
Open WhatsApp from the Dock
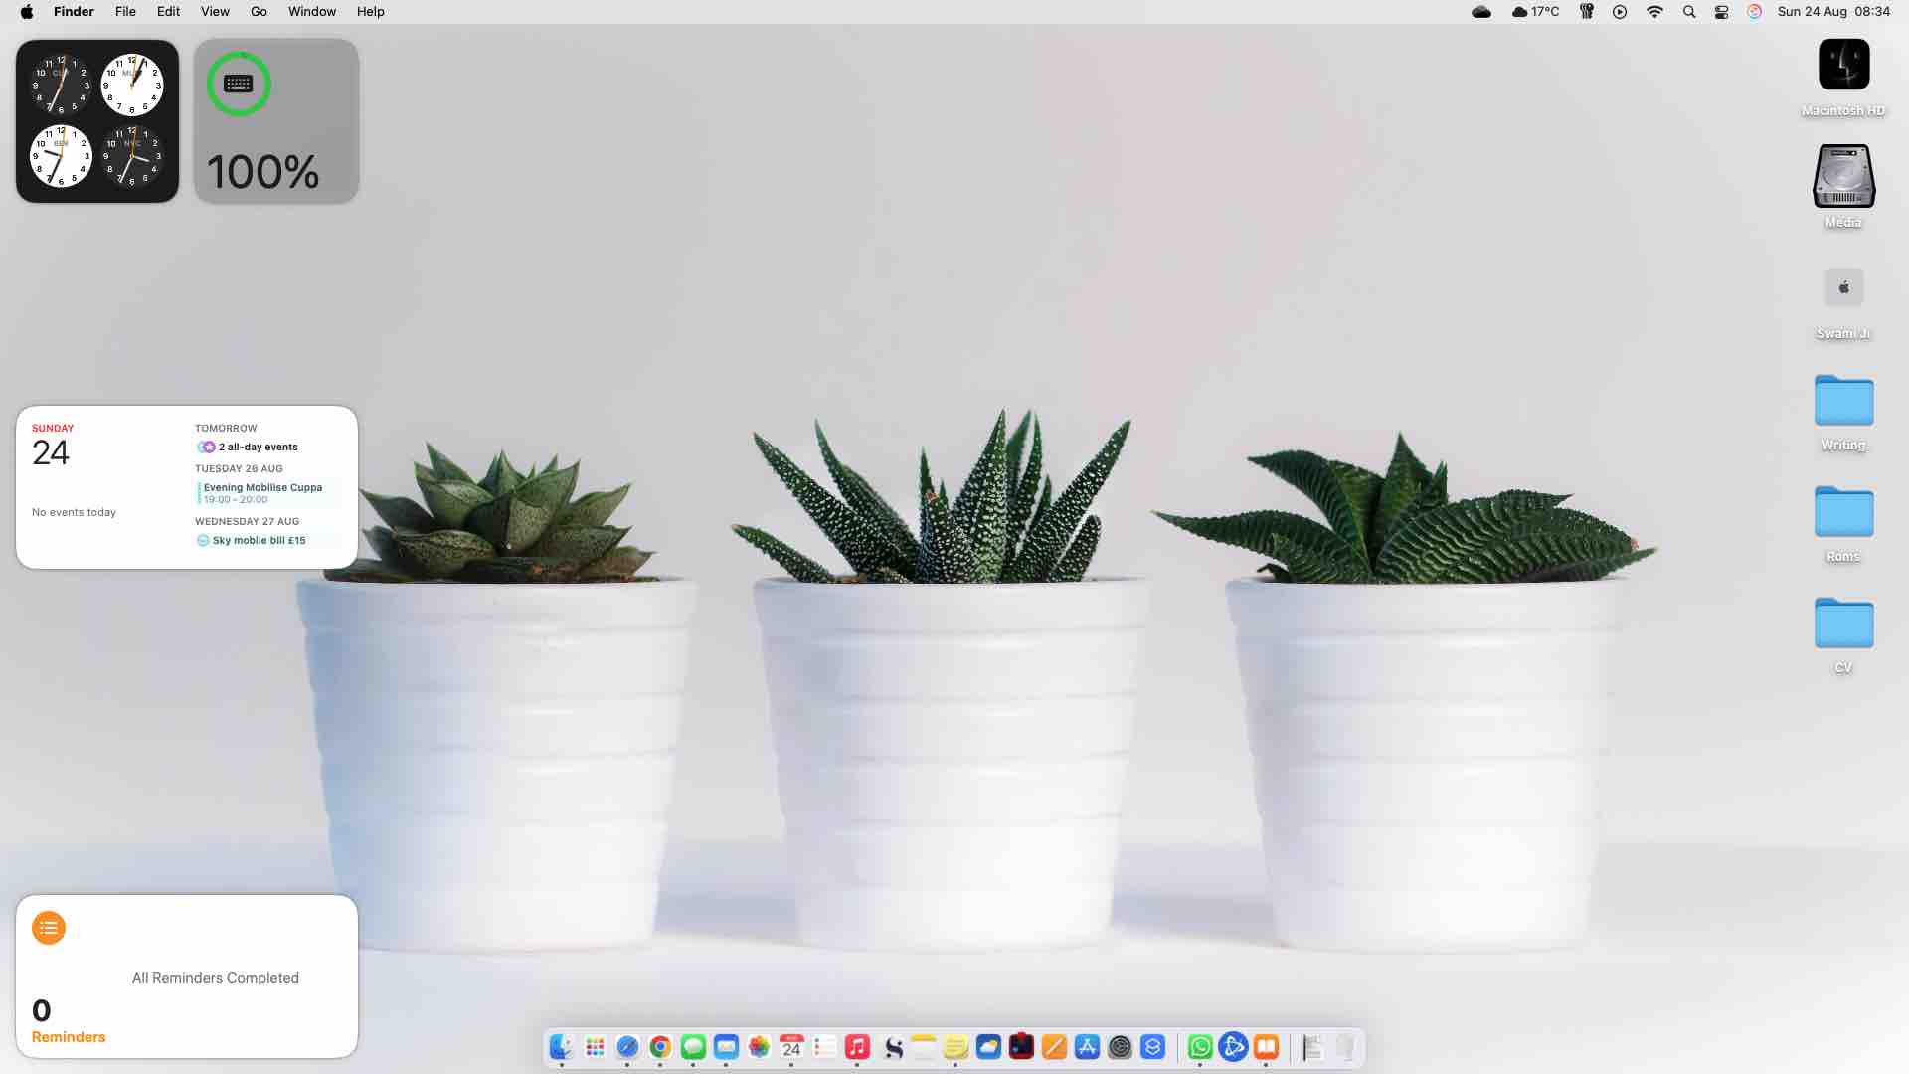1200,1047
